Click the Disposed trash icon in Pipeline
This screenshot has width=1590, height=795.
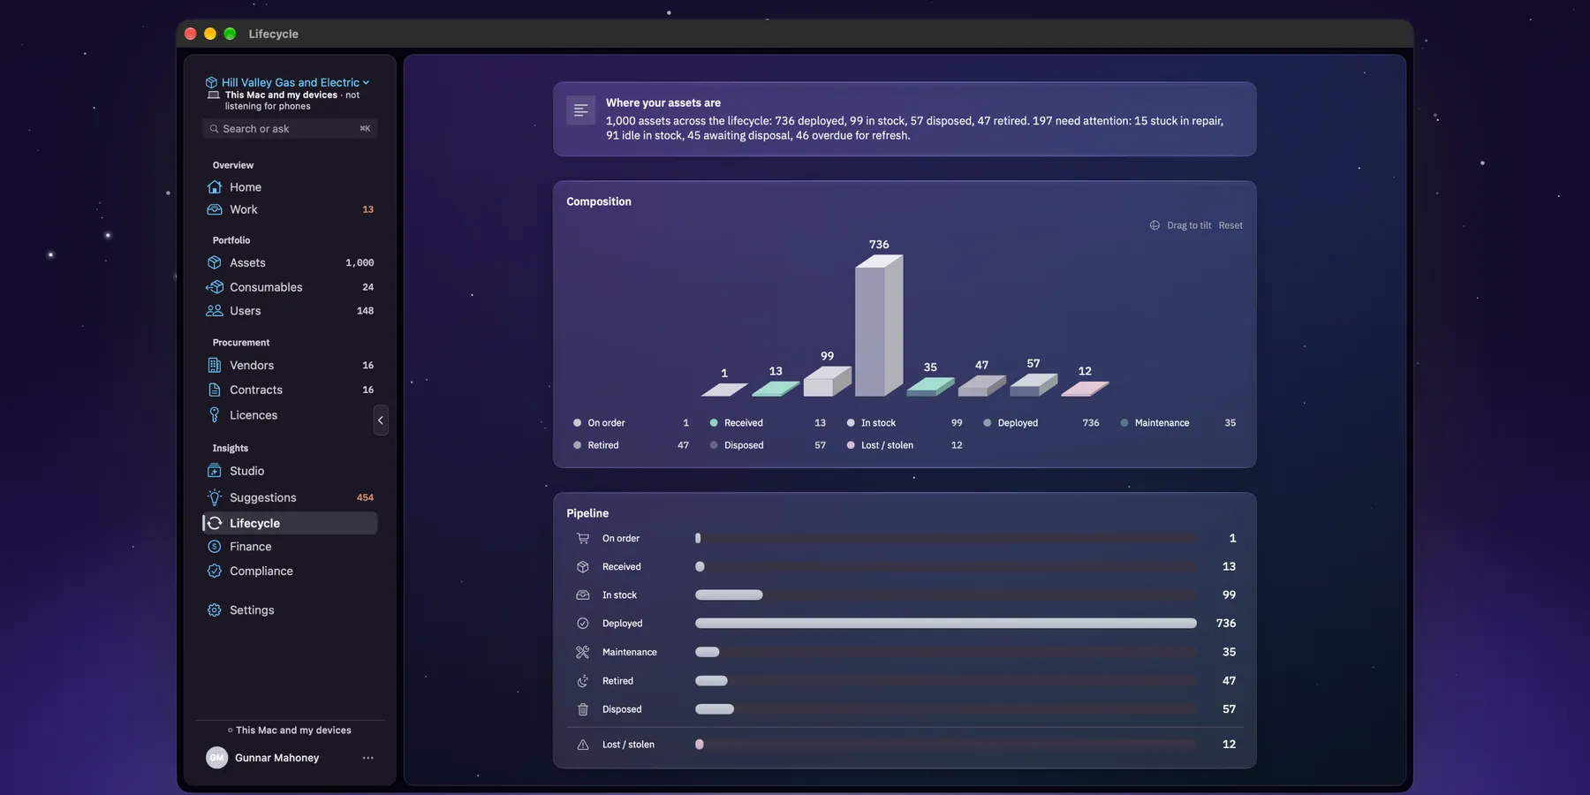tap(583, 709)
